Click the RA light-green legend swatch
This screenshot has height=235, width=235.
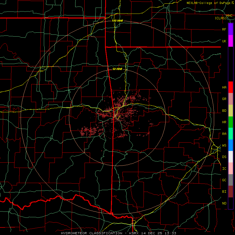[x=231, y=134]
